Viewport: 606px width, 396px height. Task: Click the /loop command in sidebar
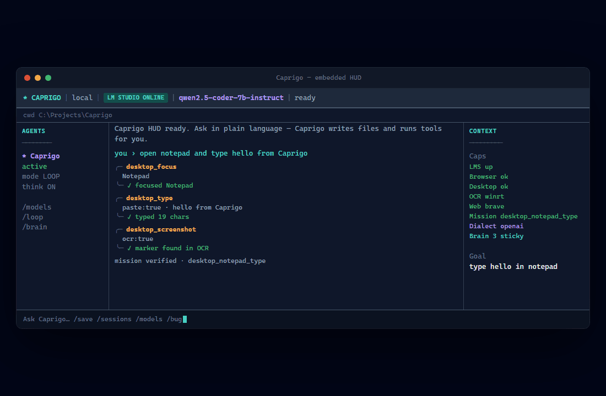(x=33, y=217)
